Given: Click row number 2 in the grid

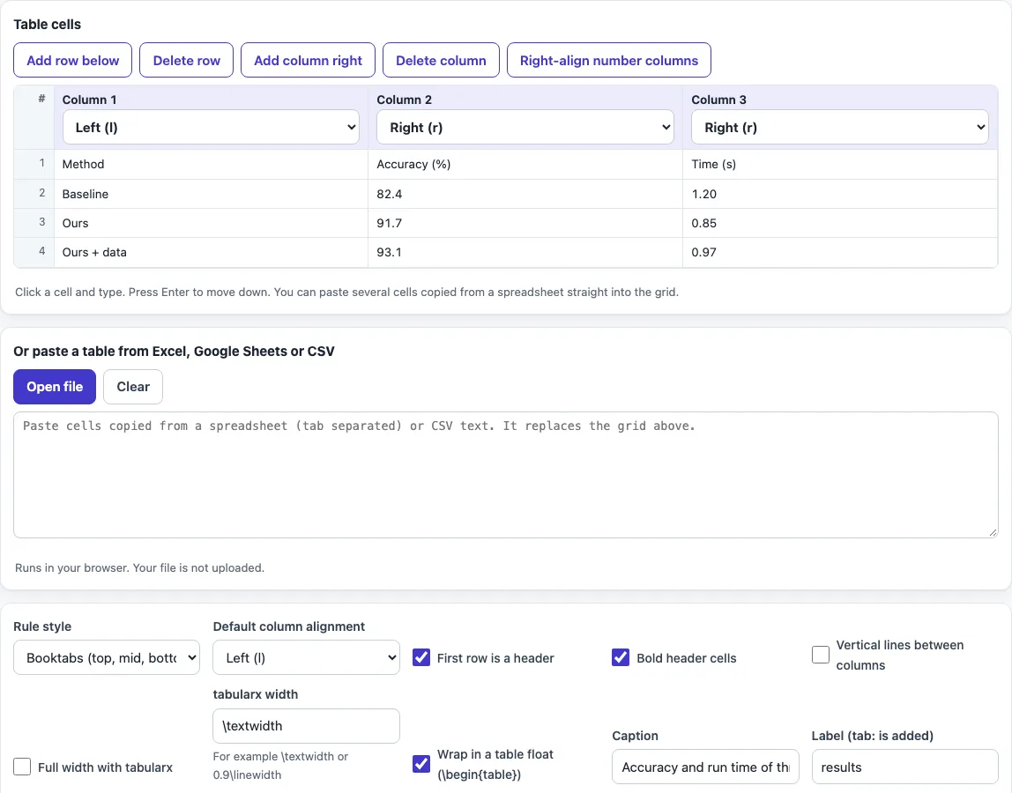Looking at the screenshot, I should 34,193.
